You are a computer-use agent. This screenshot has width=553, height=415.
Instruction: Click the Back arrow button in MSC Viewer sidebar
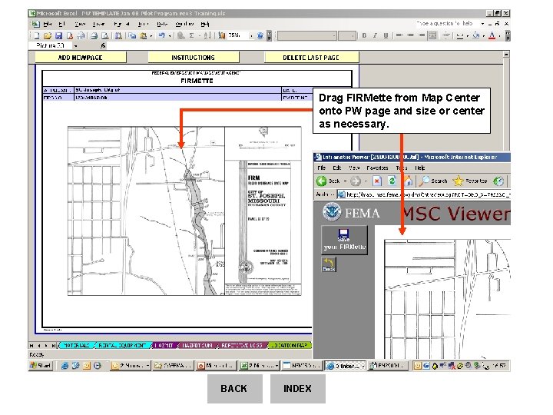(x=329, y=264)
